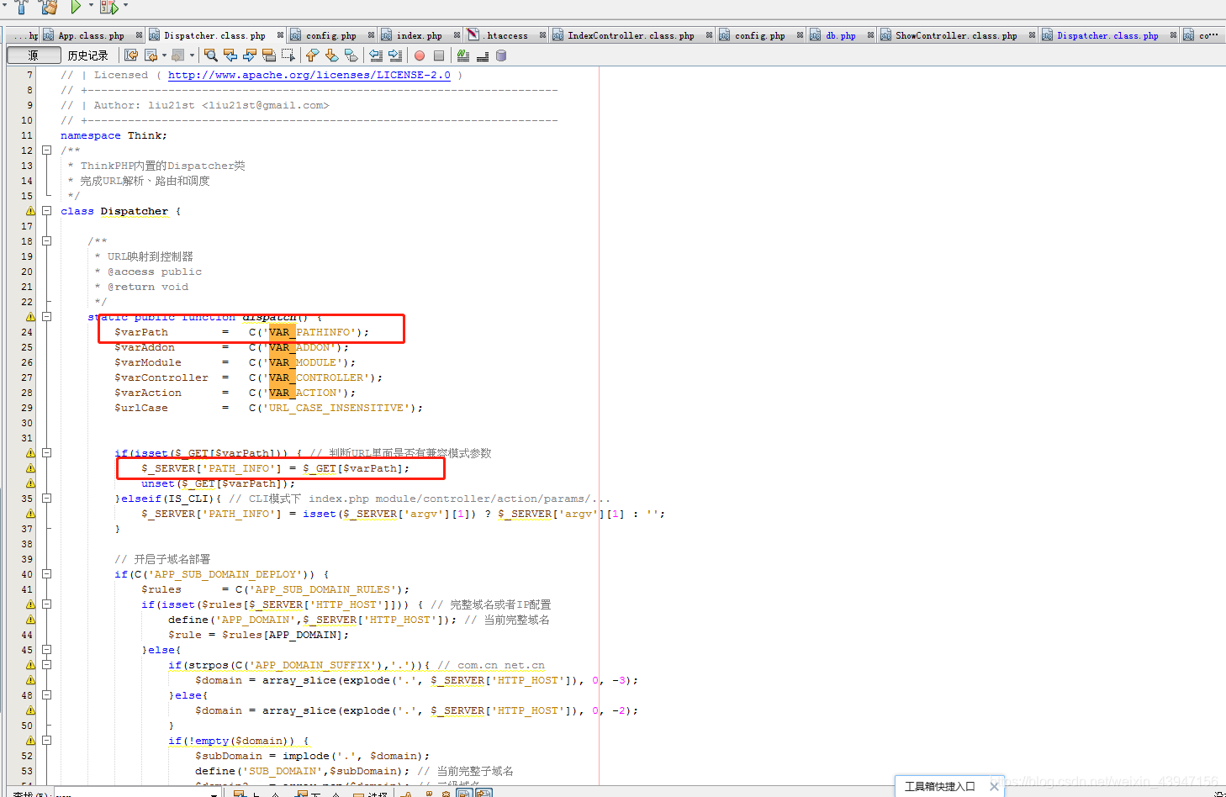The width and height of the screenshot is (1226, 797).
Task: Click the $urlCase variable on line 29
Action: tap(141, 408)
